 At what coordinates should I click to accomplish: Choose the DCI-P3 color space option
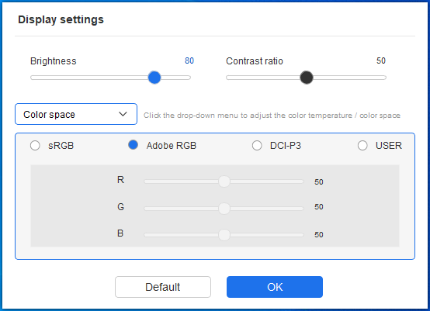[x=257, y=146]
